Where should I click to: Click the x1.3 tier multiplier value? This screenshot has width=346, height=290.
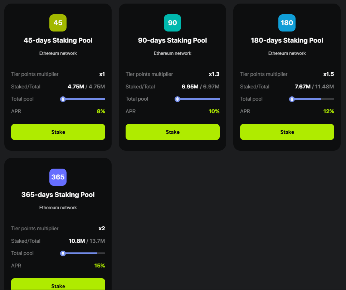pos(214,74)
